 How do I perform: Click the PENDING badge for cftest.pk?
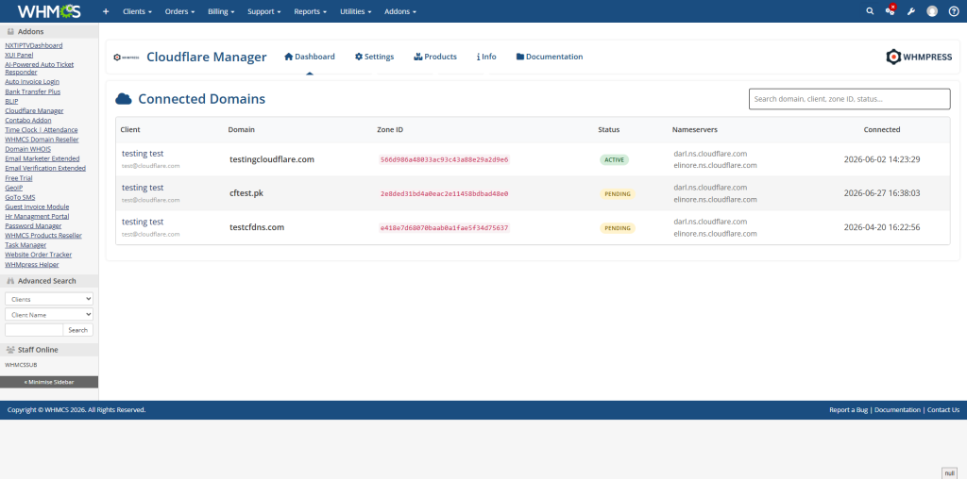pos(618,194)
